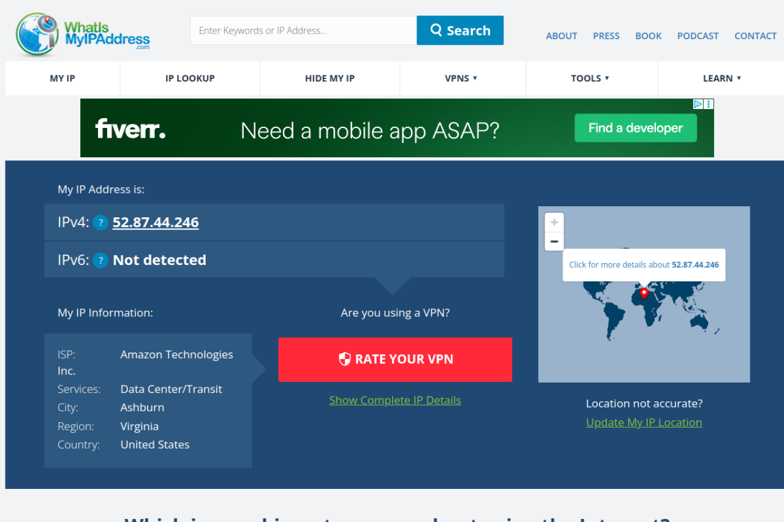784x522 pixels.
Task: Click the Update My IP Location link
Action: [x=644, y=422]
